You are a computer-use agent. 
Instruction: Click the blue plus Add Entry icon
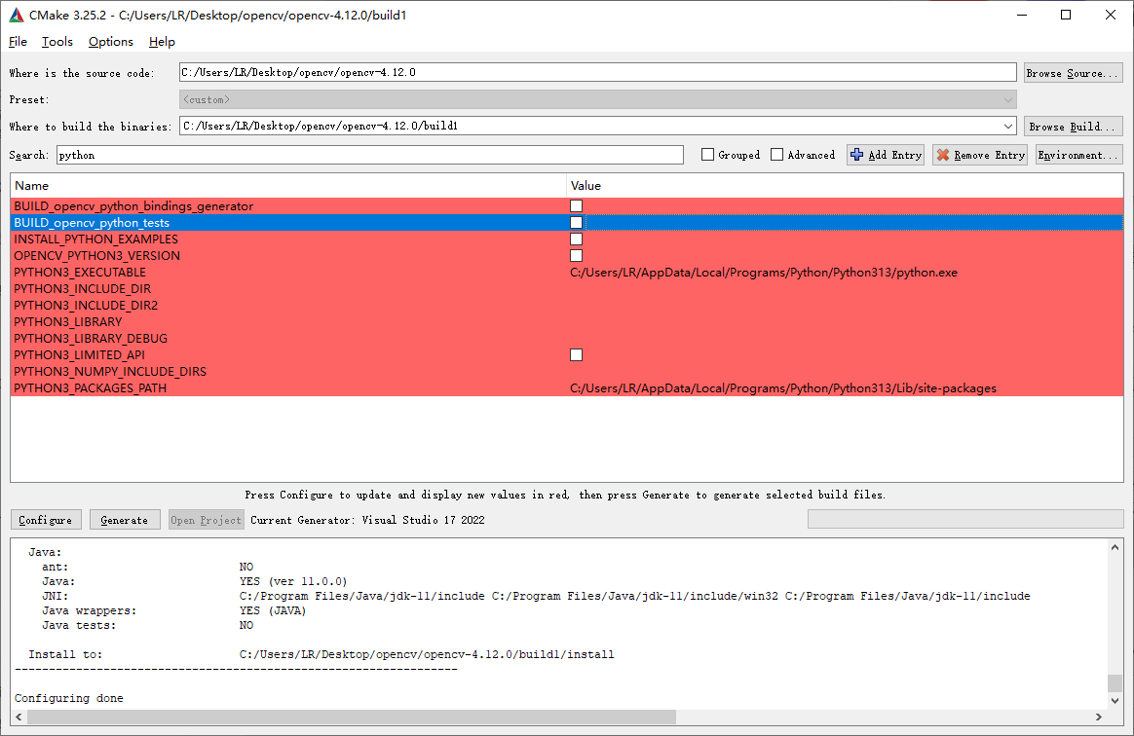[857, 155]
